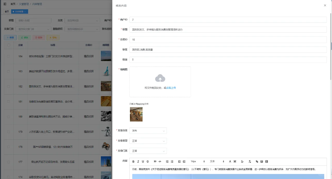Image resolution: width=332 pixels, height=179 pixels.
Task: Click the clear formatting icon Tx
Action: (x=250, y=161)
